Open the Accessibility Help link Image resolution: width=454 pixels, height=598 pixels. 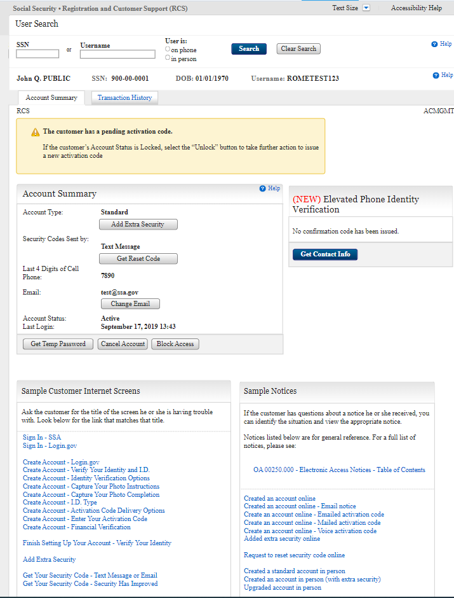point(416,8)
